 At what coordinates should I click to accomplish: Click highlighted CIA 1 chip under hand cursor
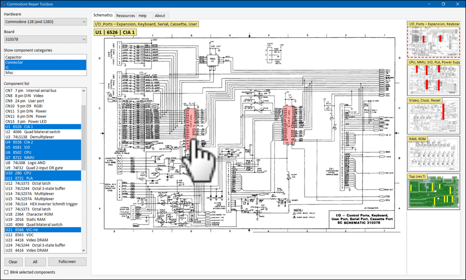(191, 129)
